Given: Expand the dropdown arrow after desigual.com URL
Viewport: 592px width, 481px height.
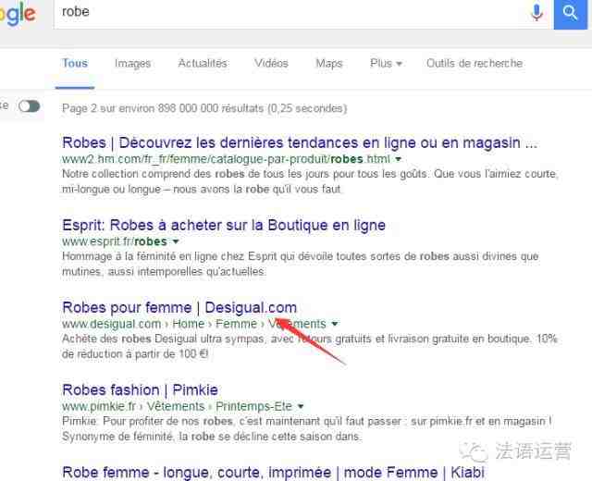Looking at the screenshot, I should (x=335, y=324).
